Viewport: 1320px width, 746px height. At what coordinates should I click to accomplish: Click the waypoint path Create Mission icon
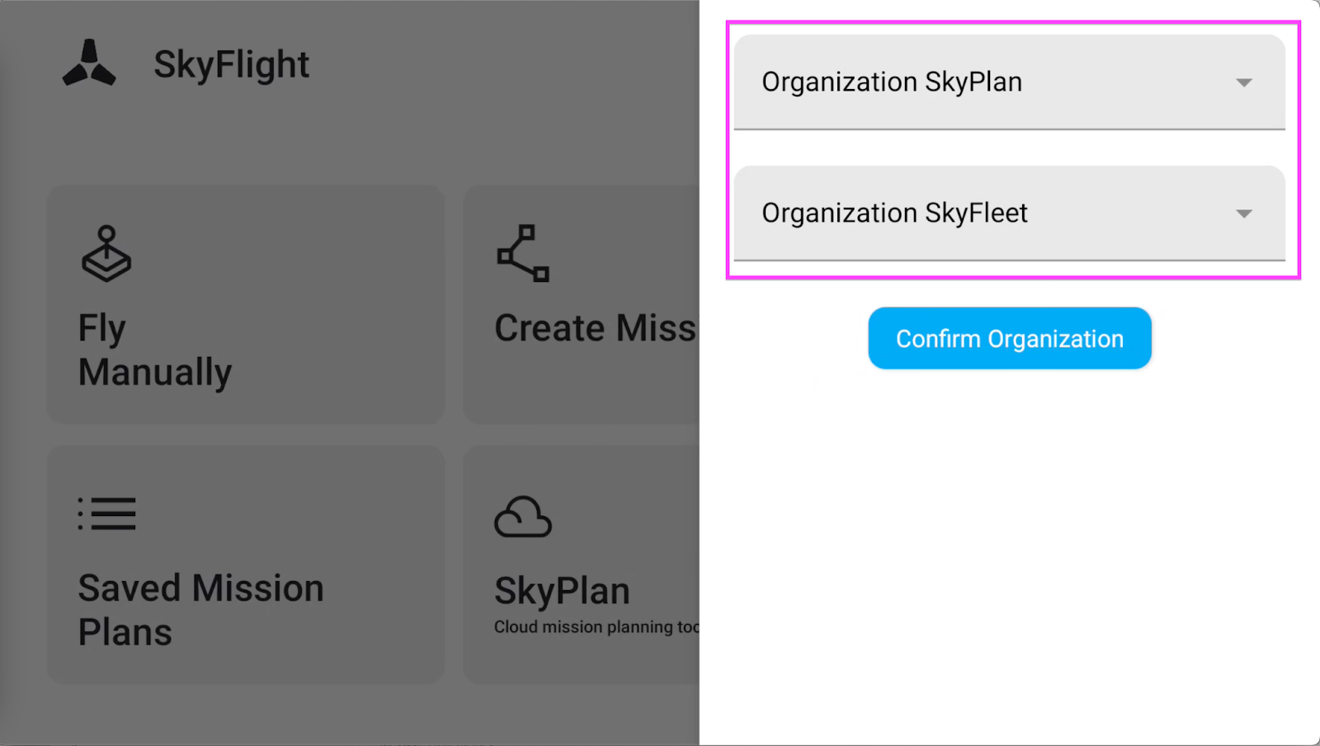523,253
